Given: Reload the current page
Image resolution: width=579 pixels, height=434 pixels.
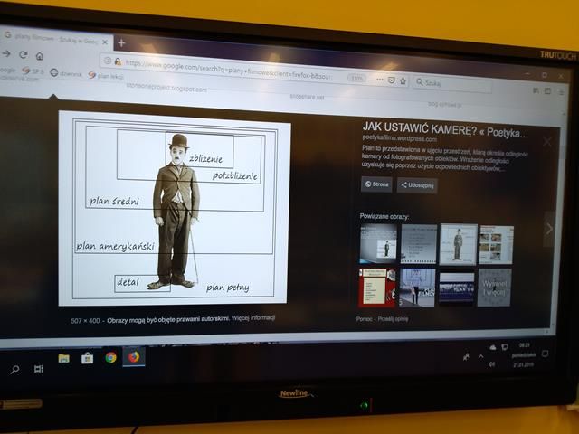Looking at the screenshot, I should 24,54.
